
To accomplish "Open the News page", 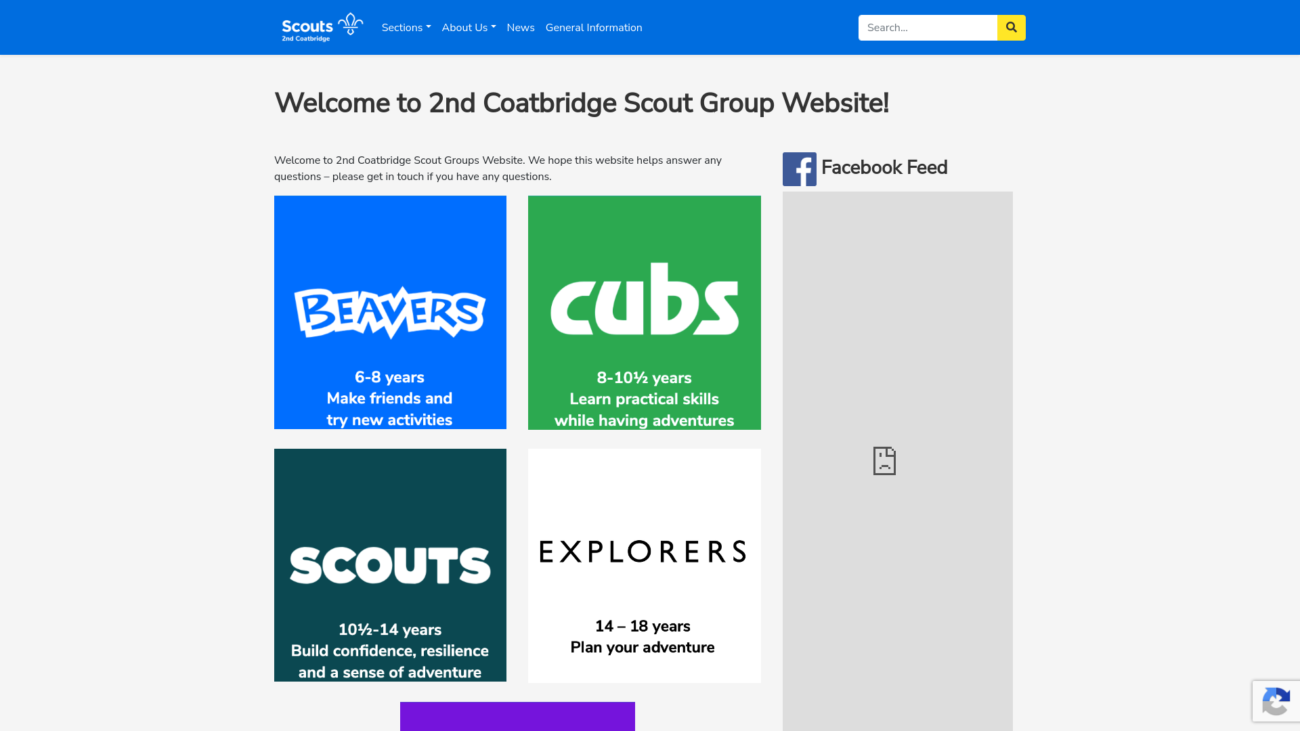I will (521, 28).
